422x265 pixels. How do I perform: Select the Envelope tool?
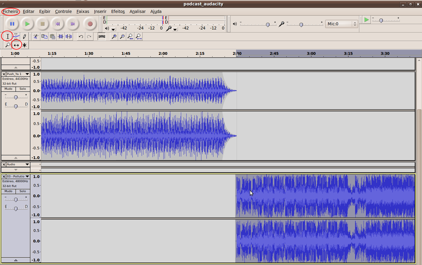[16, 36]
